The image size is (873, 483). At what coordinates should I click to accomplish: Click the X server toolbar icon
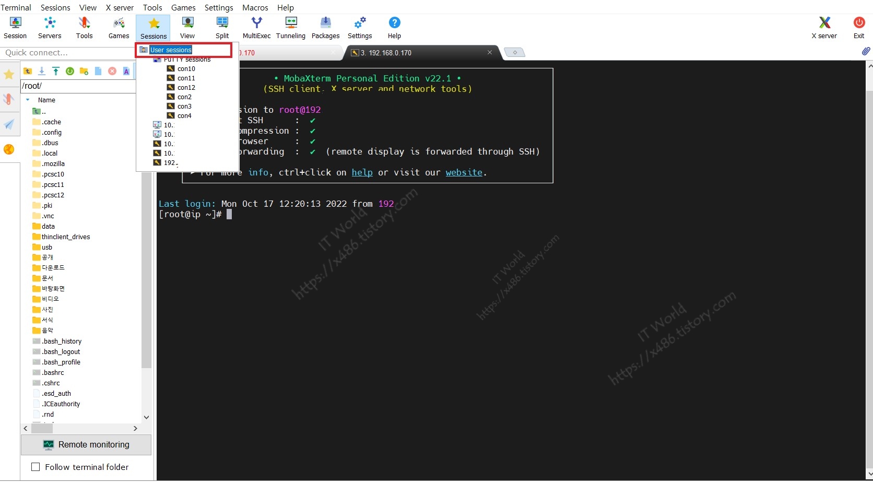824,28
